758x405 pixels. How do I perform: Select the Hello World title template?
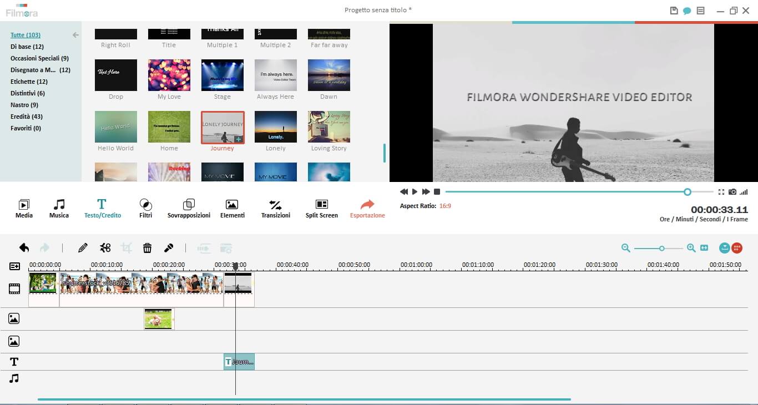click(116, 126)
